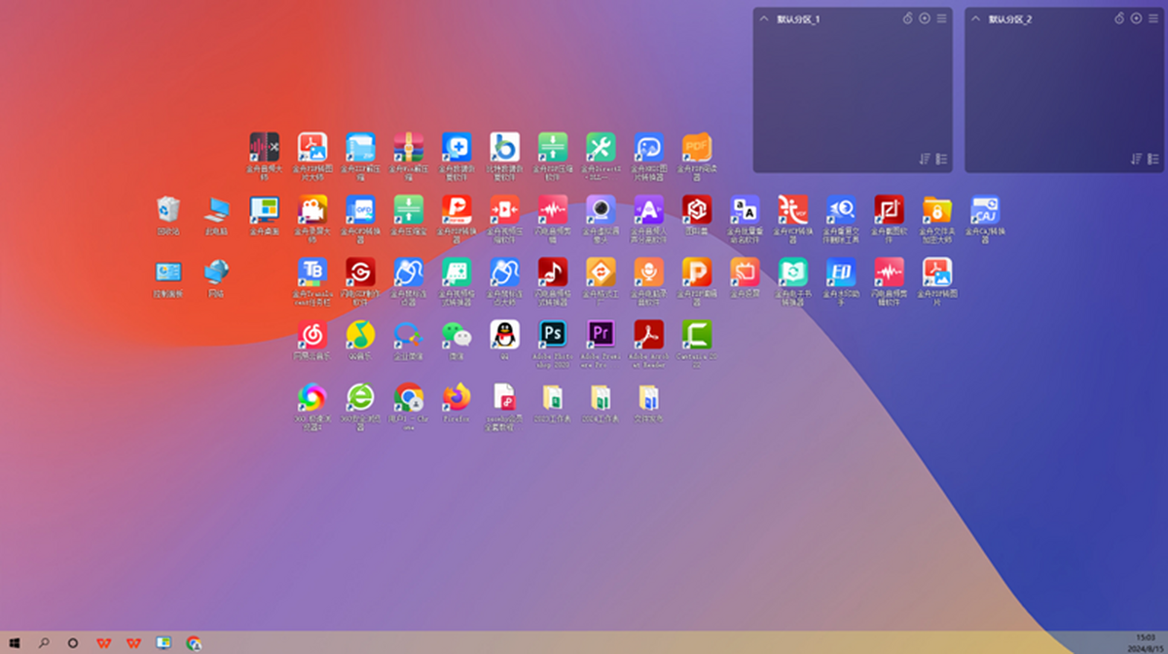Open the hamburger menu of 默认分区_1
Image resolution: width=1168 pixels, height=654 pixels.
click(x=941, y=18)
